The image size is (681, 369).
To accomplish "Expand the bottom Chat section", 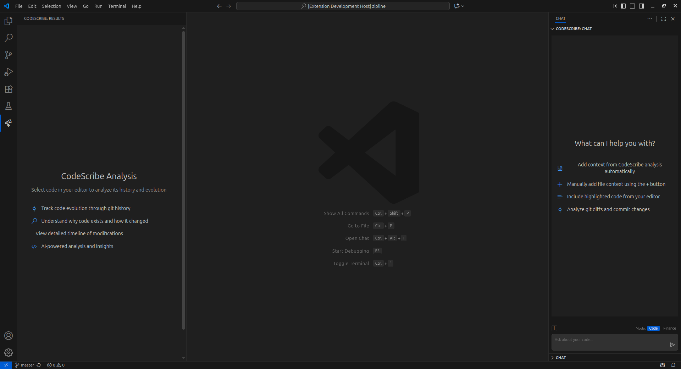I will tap(615, 358).
